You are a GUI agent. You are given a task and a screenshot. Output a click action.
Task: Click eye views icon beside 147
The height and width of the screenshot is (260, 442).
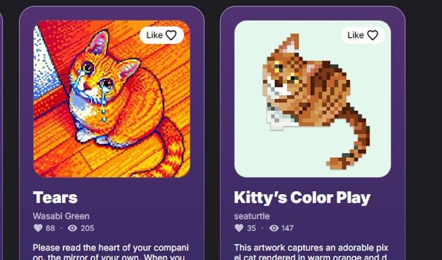tap(274, 228)
